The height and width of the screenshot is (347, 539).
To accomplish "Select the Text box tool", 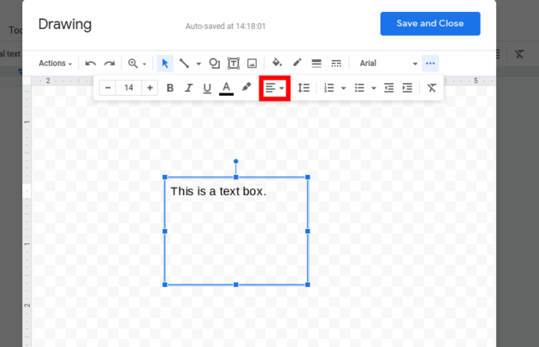I will (x=234, y=63).
